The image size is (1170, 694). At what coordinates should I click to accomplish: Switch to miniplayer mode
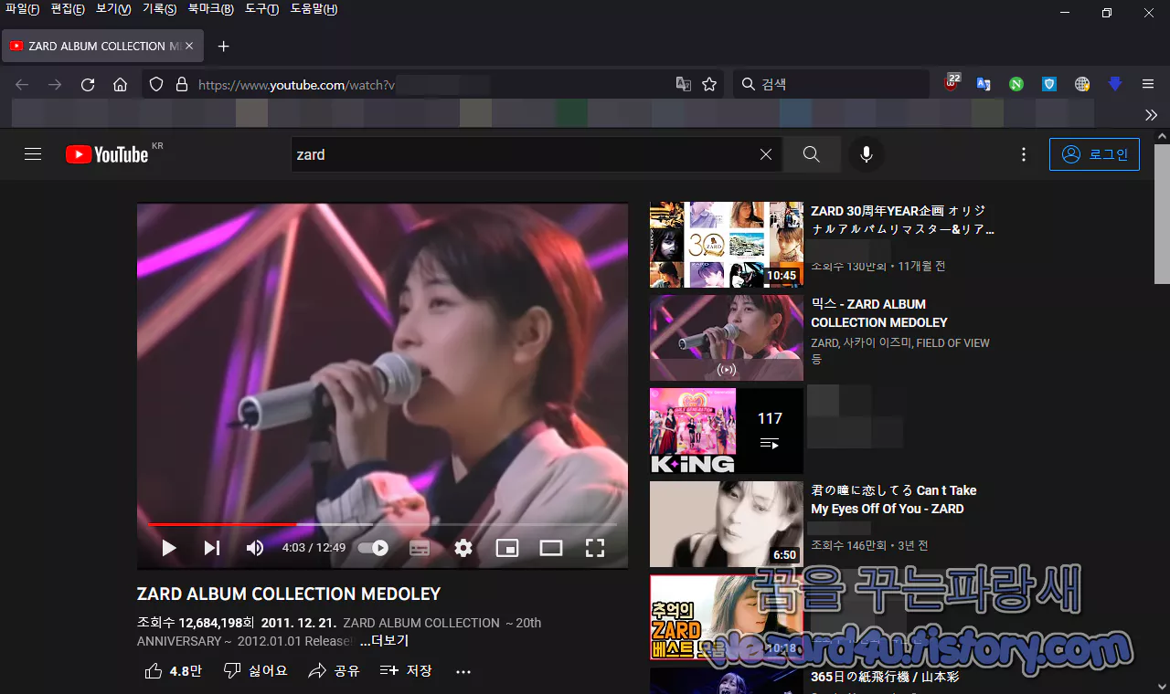[x=507, y=548]
